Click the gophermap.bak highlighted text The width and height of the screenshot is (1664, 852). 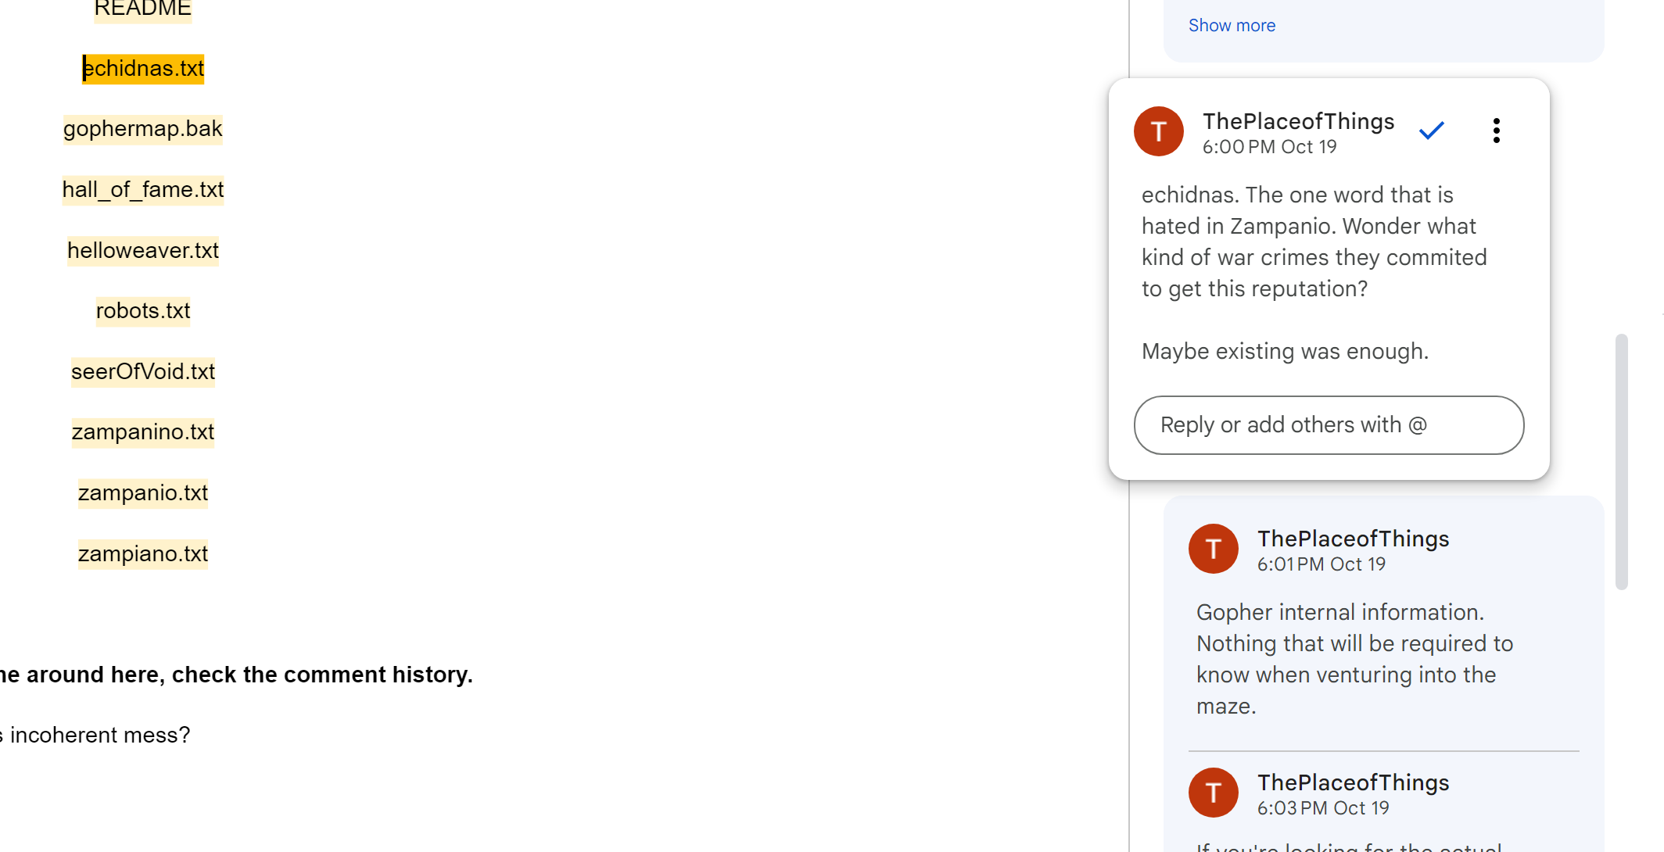143,129
